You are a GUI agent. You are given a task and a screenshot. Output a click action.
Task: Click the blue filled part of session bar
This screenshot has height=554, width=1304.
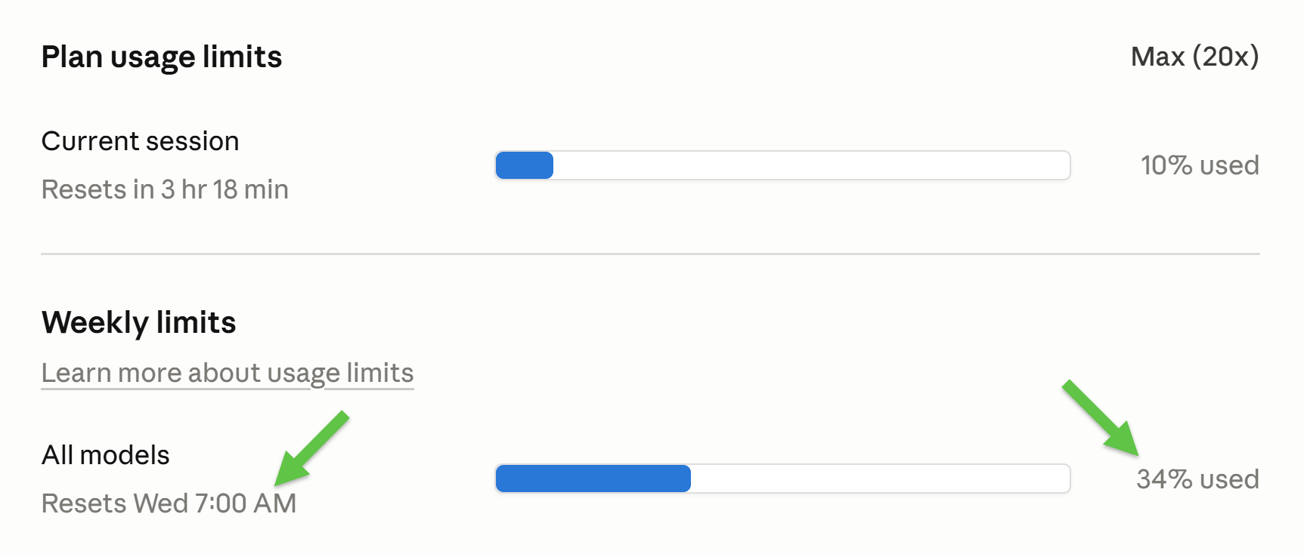(x=525, y=165)
